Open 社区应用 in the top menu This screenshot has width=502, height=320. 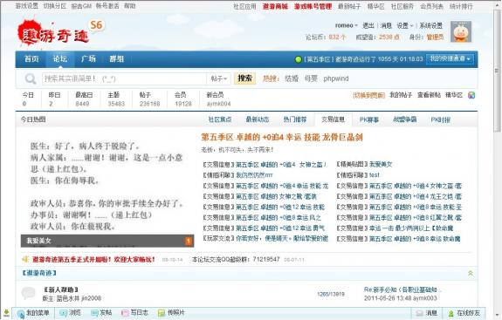coord(244,6)
